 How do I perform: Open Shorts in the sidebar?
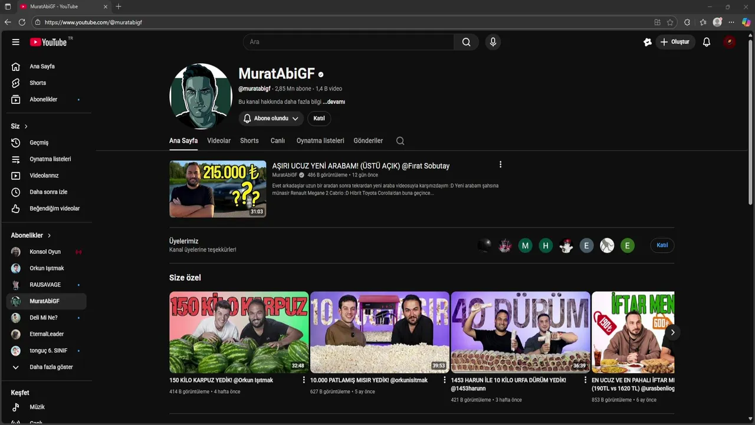47,83
